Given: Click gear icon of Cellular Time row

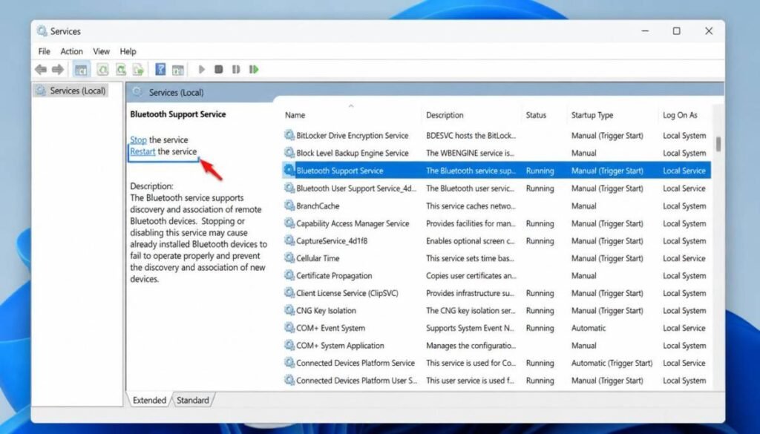Looking at the screenshot, I should (x=289, y=258).
